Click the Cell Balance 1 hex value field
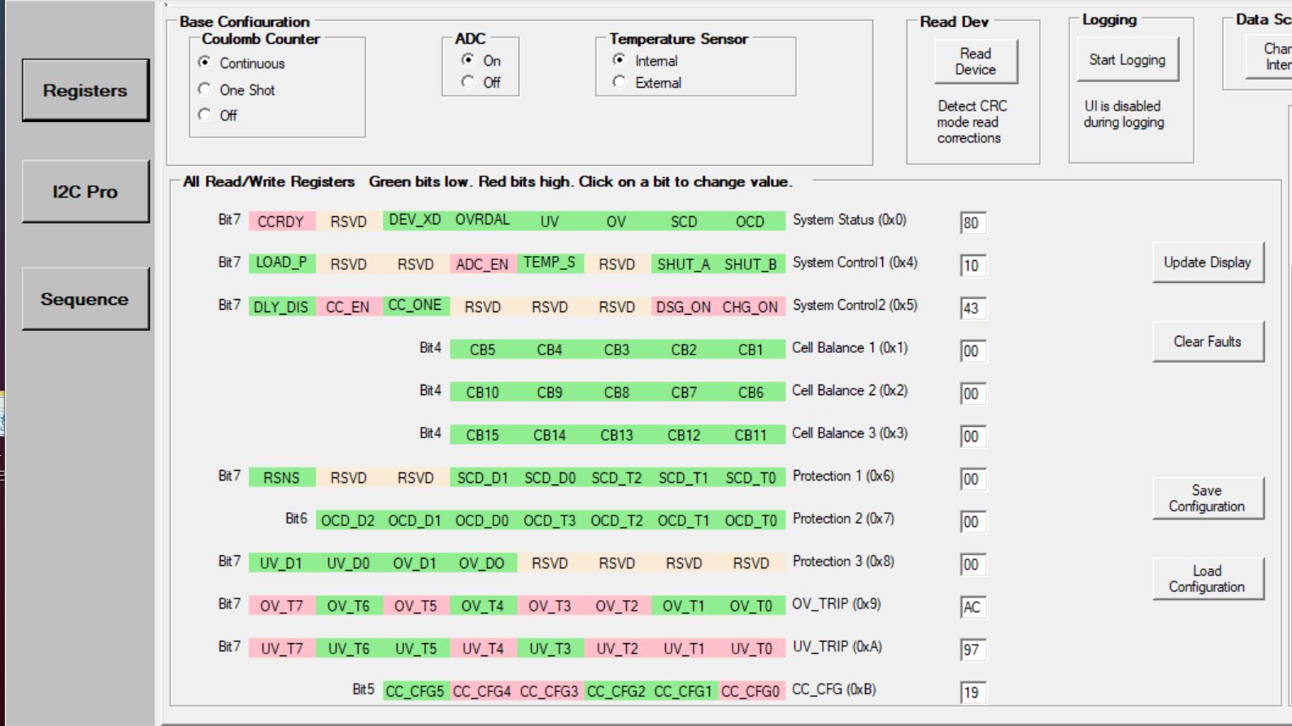Viewport: 1292px width, 726px height. [972, 351]
